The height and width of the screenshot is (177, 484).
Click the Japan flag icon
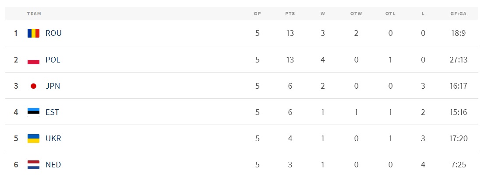[x=33, y=86]
